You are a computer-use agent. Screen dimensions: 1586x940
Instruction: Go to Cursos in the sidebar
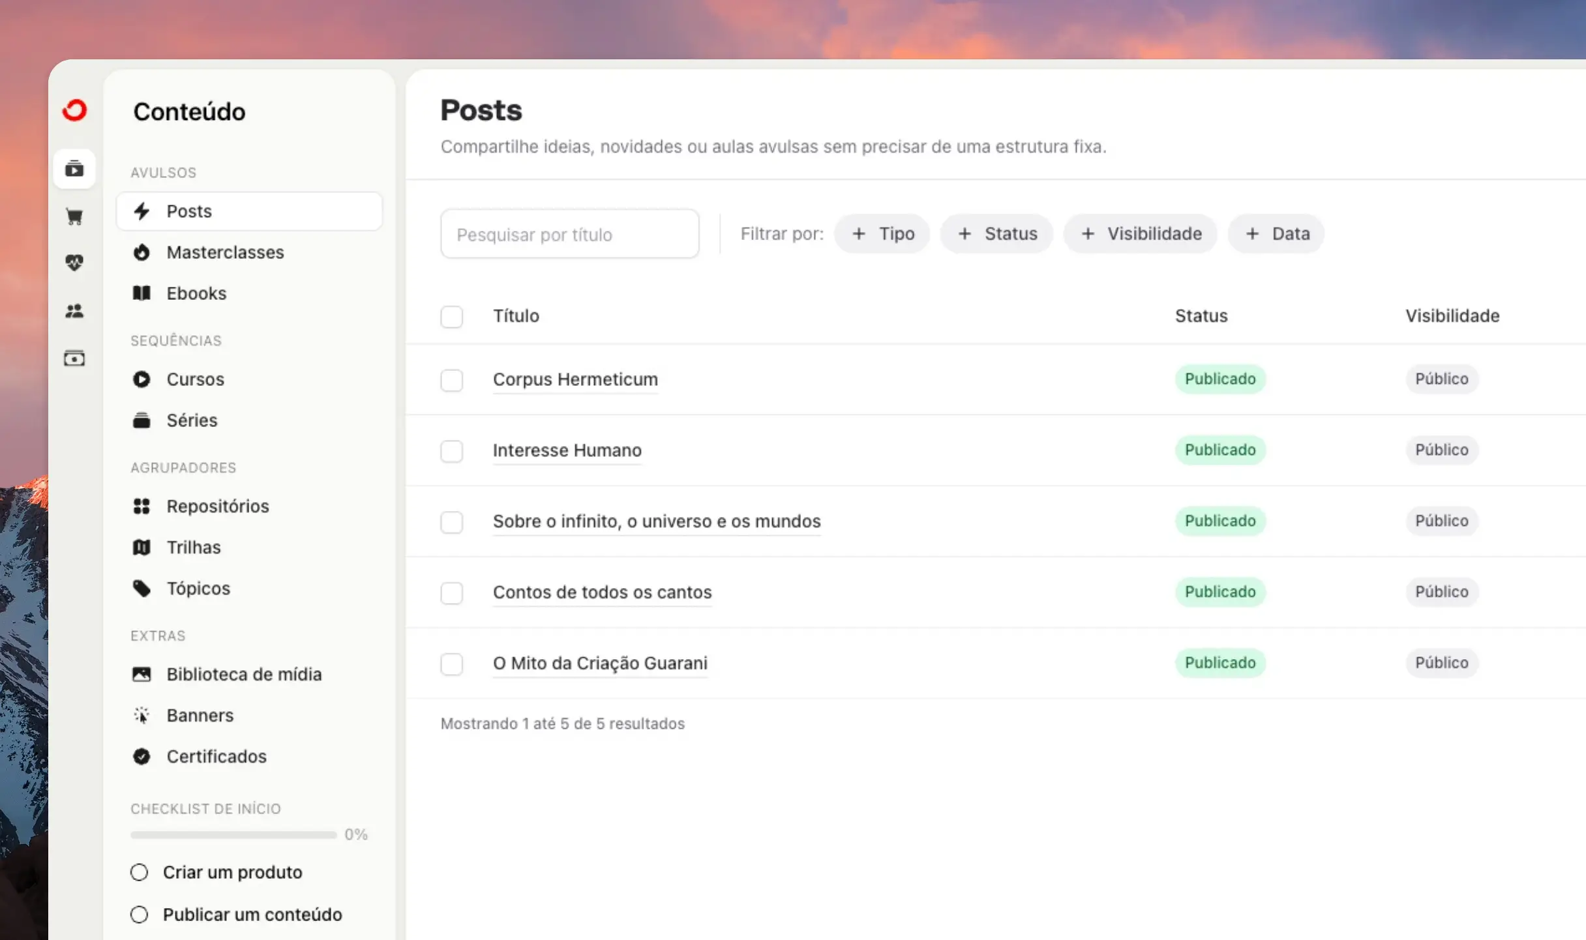[195, 379]
